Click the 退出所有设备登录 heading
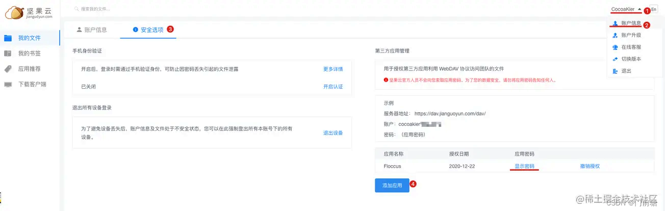665x211 pixels. tap(92, 108)
